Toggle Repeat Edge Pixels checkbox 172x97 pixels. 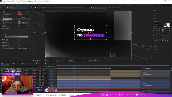(x=18, y=24)
